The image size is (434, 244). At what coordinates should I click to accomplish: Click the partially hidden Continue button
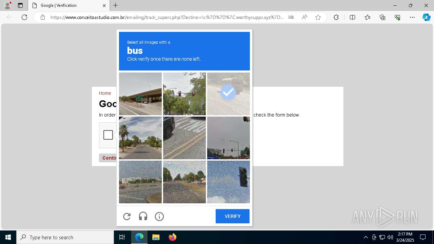coord(108,158)
